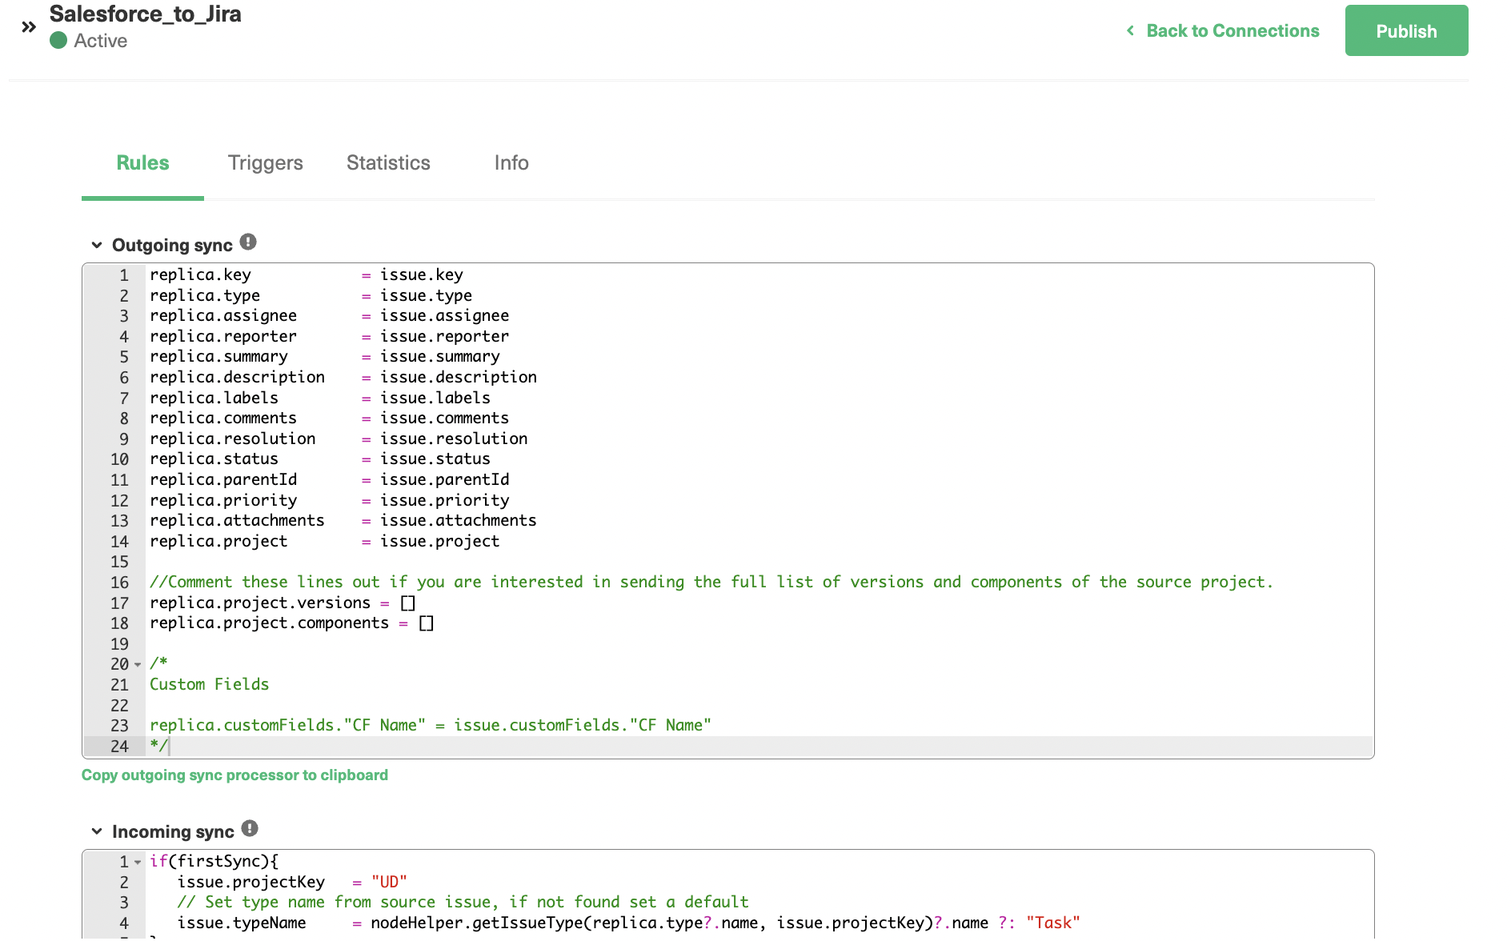Screen dimensions: 1511x941
Task: Click the replica.resolution line
Action: pyautogui.click(x=339, y=439)
